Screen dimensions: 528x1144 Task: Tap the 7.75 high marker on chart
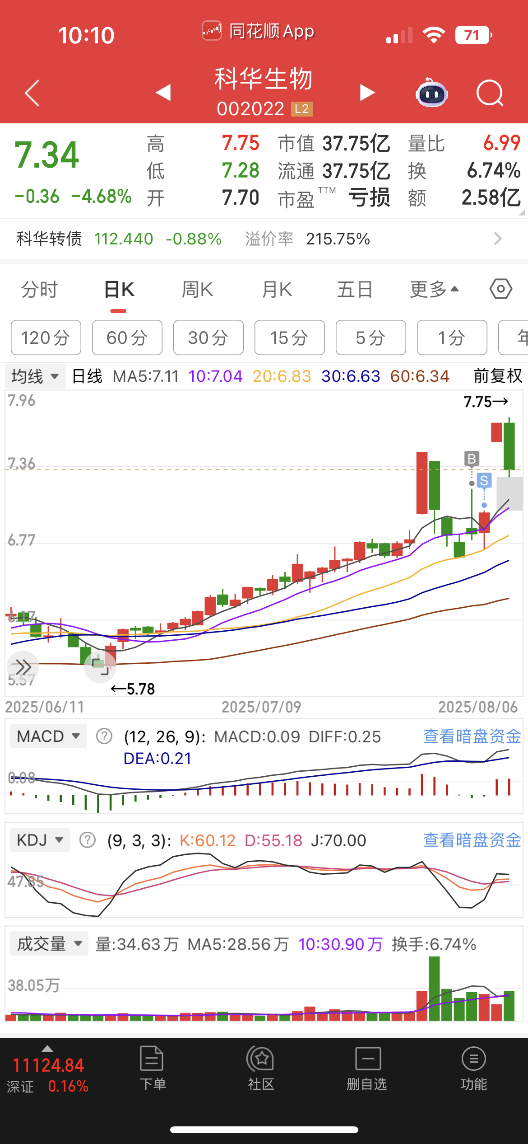tap(486, 402)
